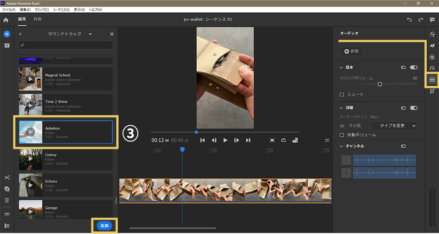Select the Colony soundtrack
The width and height of the screenshot is (439, 234).
click(x=66, y=159)
